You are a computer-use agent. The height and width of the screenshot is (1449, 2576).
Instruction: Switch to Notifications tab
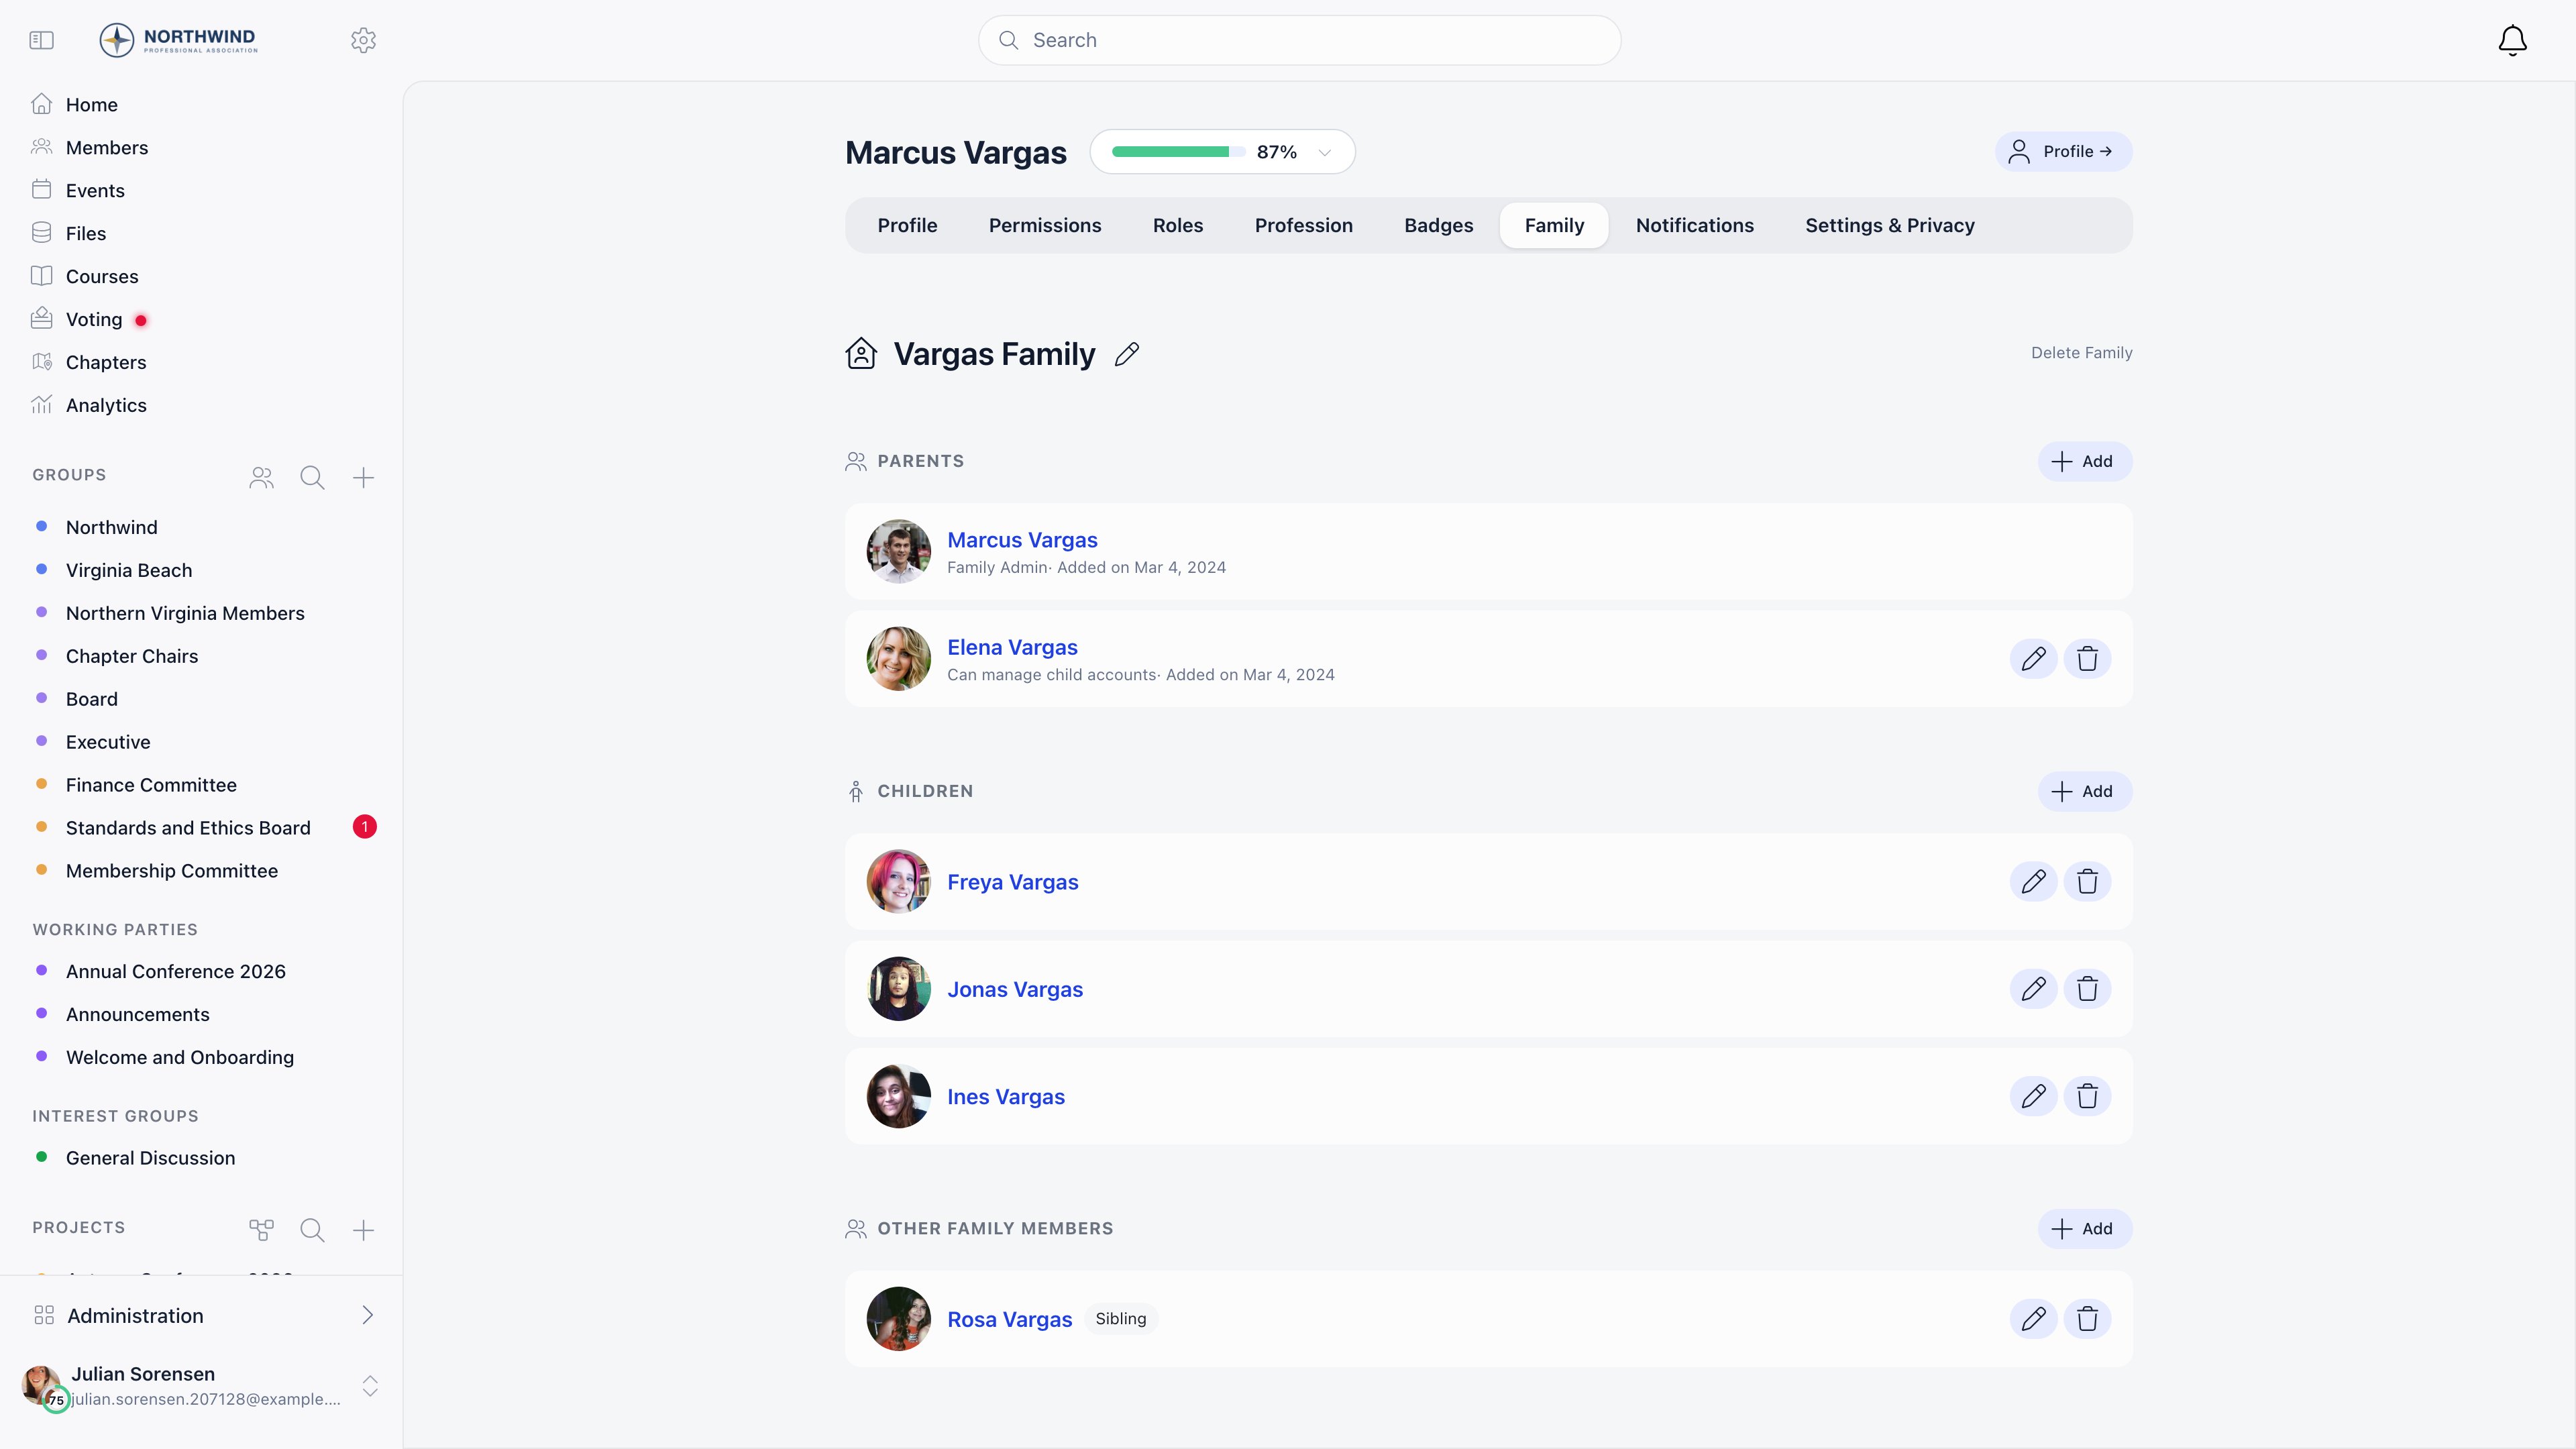click(1694, 226)
